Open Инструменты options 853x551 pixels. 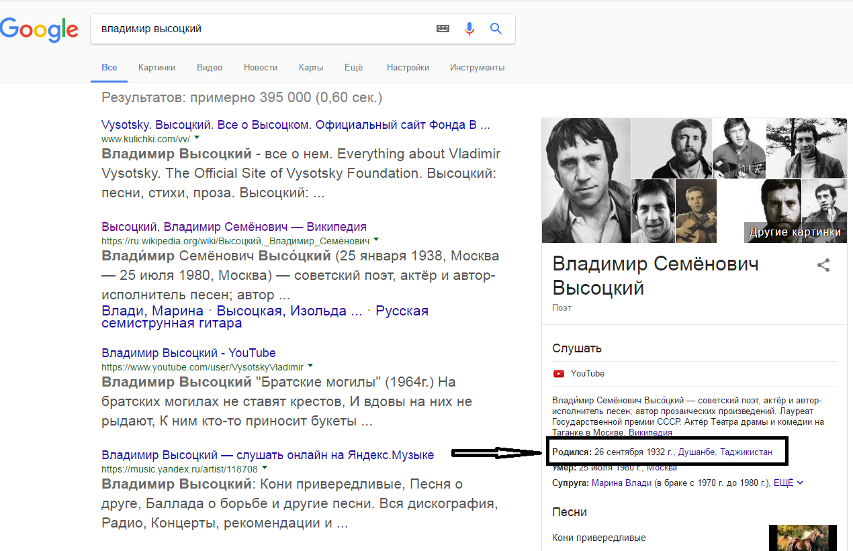click(477, 67)
